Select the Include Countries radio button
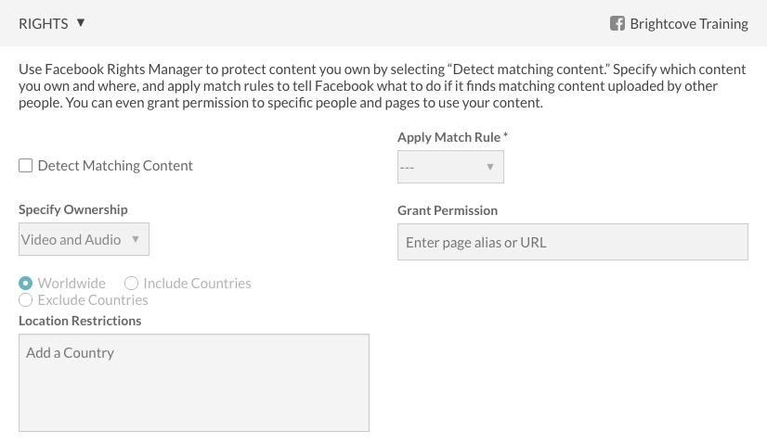 (x=131, y=284)
